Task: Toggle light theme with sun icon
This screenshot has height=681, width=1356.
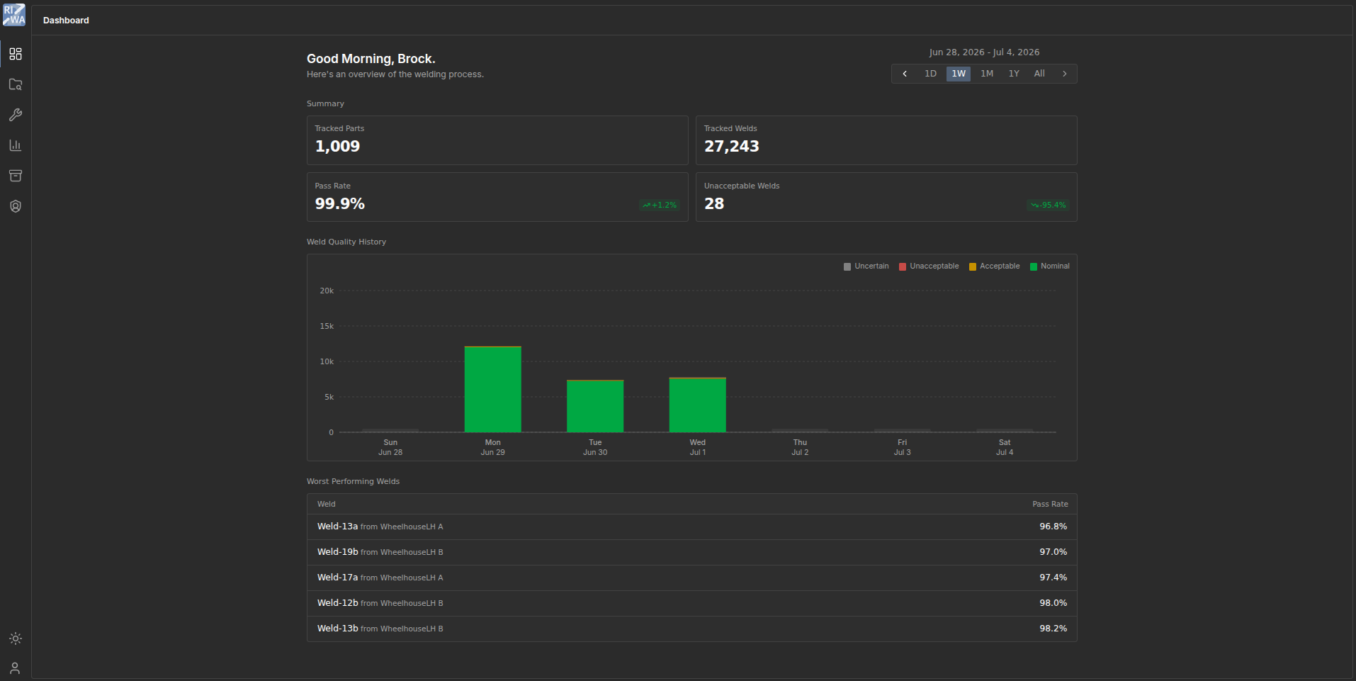Action: point(16,638)
